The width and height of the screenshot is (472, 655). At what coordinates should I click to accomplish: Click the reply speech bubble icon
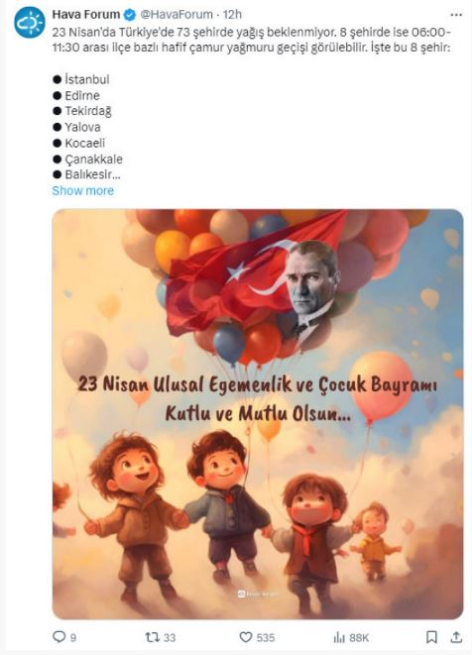[59, 636]
